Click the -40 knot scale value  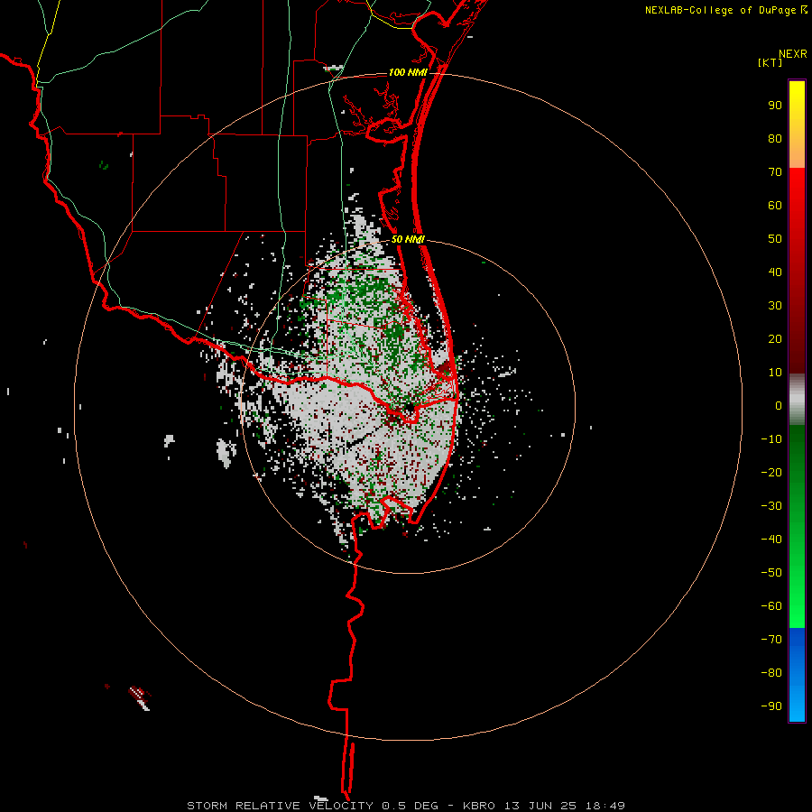771,540
